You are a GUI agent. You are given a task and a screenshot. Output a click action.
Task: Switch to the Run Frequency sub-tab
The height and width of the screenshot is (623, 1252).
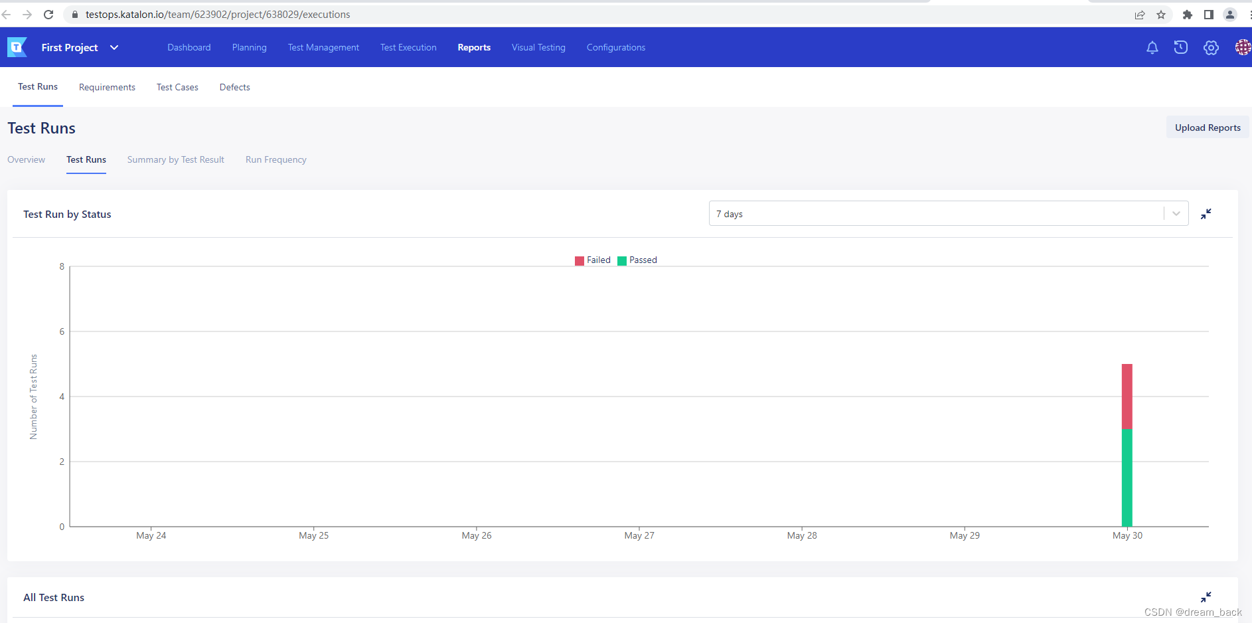click(x=276, y=159)
